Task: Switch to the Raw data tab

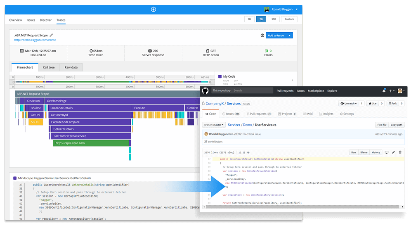Action: tap(71, 67)
